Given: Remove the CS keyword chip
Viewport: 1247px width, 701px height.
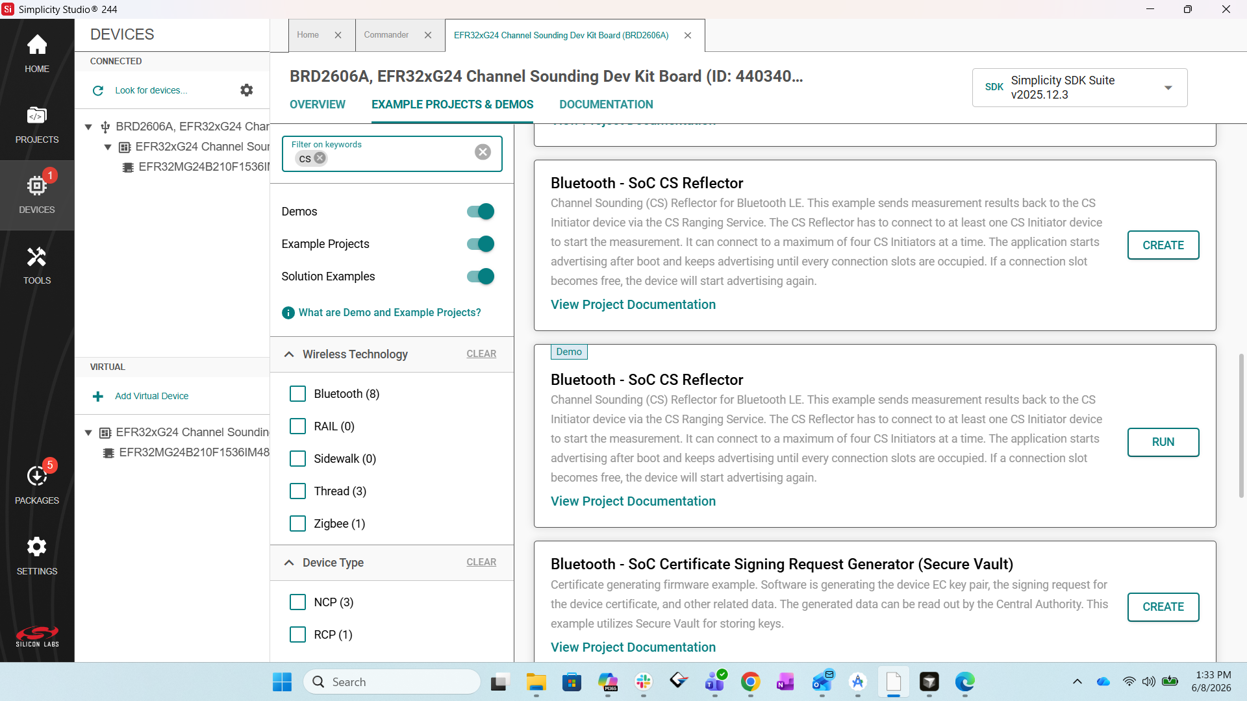Looking at the screenshot, I should coord(320,158).
